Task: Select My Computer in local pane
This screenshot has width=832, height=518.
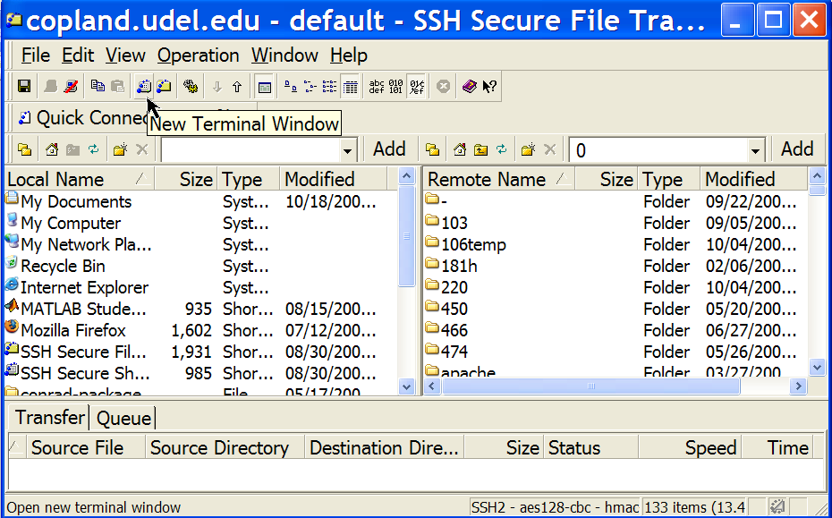Action: [x=71, y=224]
